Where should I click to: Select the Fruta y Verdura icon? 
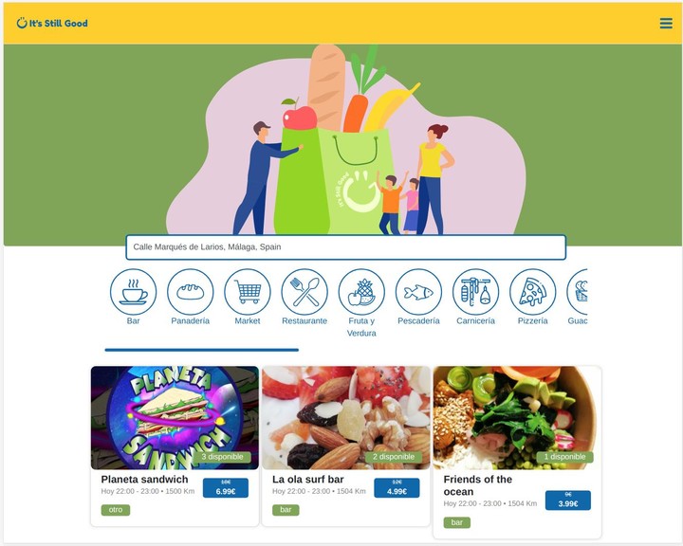(361, 292)
